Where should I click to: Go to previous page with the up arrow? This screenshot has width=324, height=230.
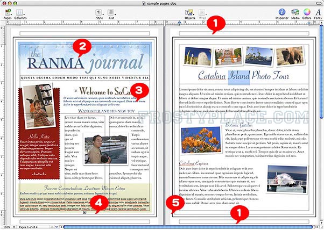coord(52,227)
